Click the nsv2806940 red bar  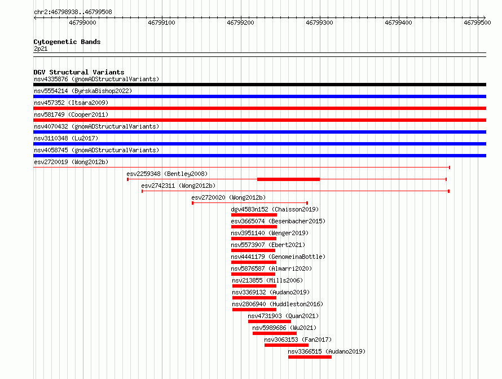(x=254, y=310)
